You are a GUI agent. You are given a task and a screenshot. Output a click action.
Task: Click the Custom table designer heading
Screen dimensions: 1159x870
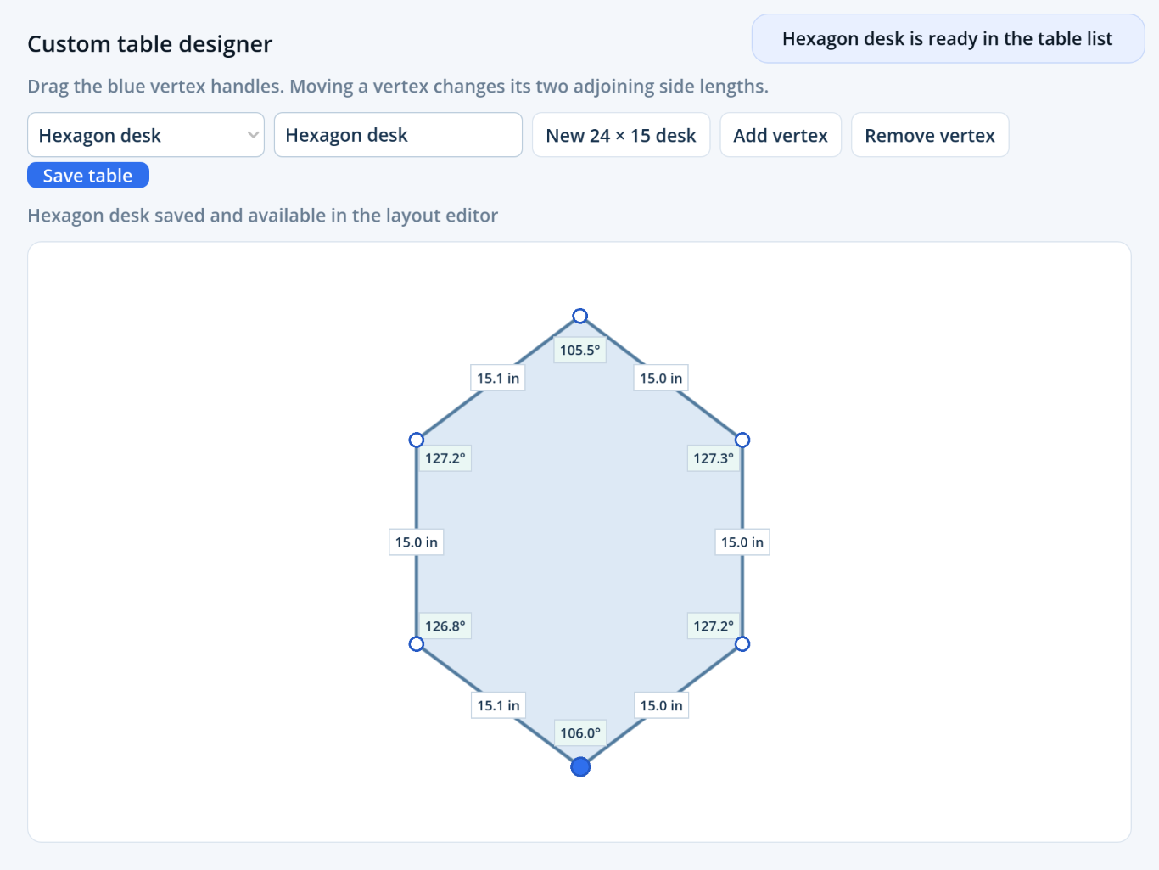point(150,44)
